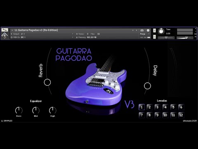Click the 'LL SAMPLES' text at the bottom
The width and height of the screenshot is (198, 149).
pos(7,121)
